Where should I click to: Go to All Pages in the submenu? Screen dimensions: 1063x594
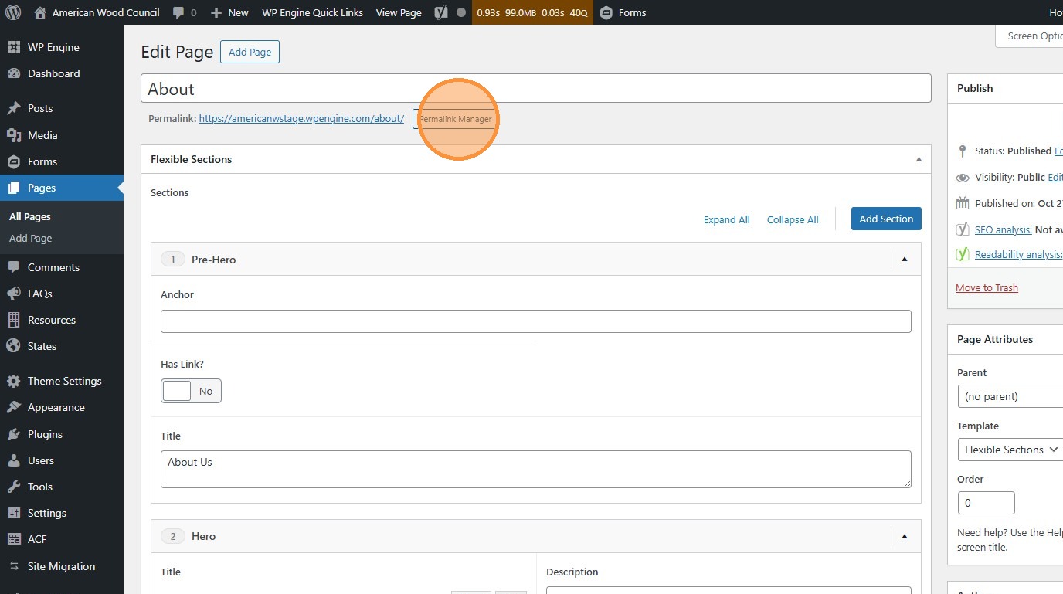click(x=30, y=217)
